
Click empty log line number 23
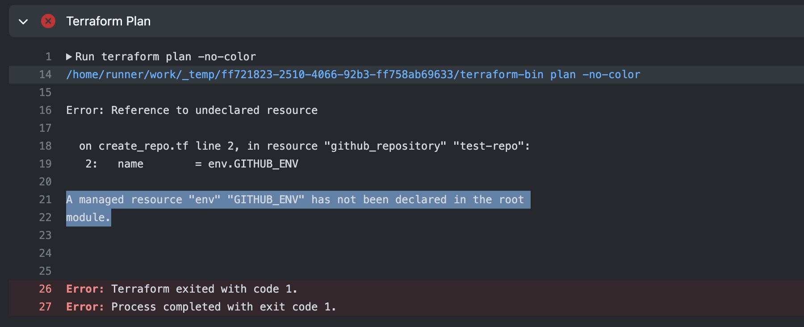pos(45,235)
